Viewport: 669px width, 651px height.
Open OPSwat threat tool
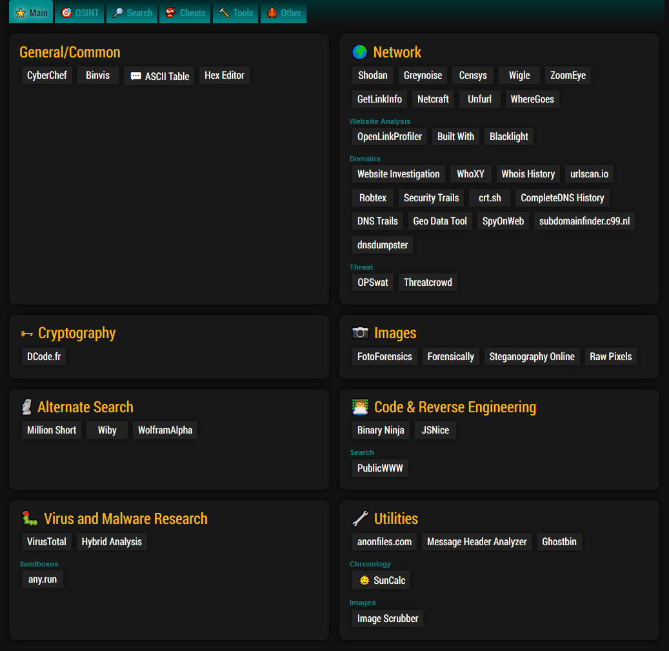point(373,283)
